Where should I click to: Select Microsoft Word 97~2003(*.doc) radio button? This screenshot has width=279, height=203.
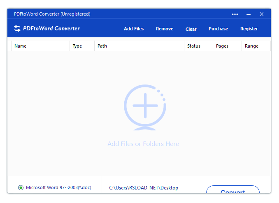point(21,187)
